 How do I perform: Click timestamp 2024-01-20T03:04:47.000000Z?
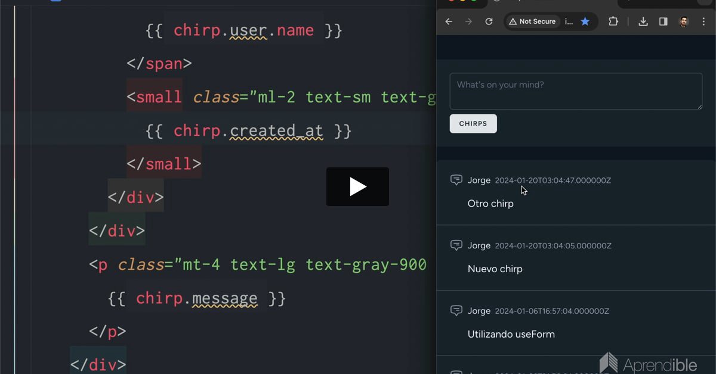[x=553, y=180]
